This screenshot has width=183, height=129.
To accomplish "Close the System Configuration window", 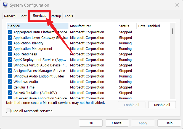I will point(177,5).
